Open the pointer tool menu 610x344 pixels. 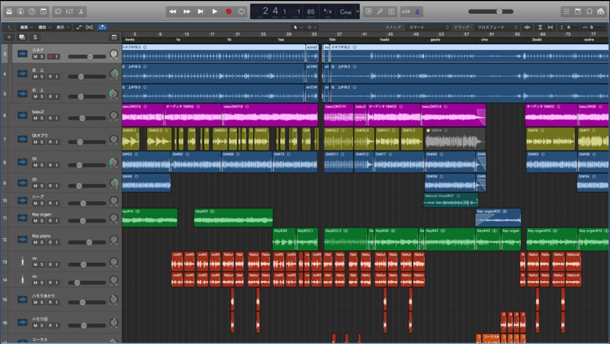(297, 27)
